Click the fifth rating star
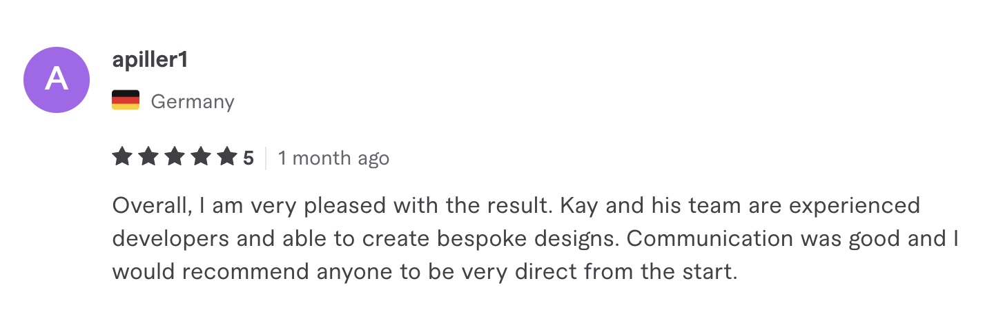 227,158
